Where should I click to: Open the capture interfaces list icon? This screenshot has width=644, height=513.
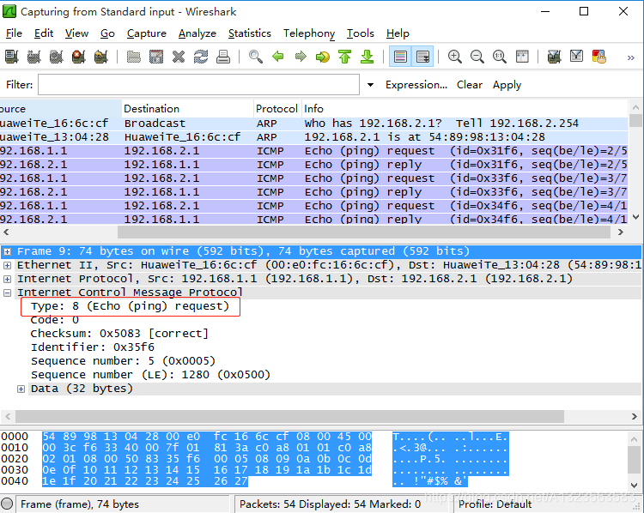coord(11,57)
